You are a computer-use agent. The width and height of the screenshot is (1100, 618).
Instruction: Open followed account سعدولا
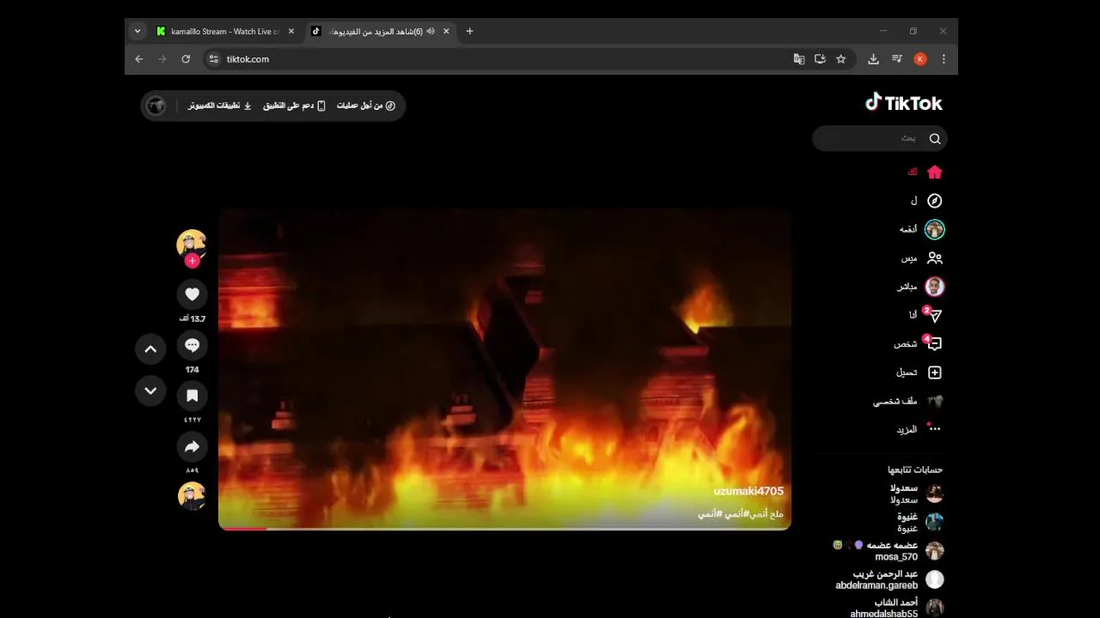pyautogui.click(x=916, y=494)
